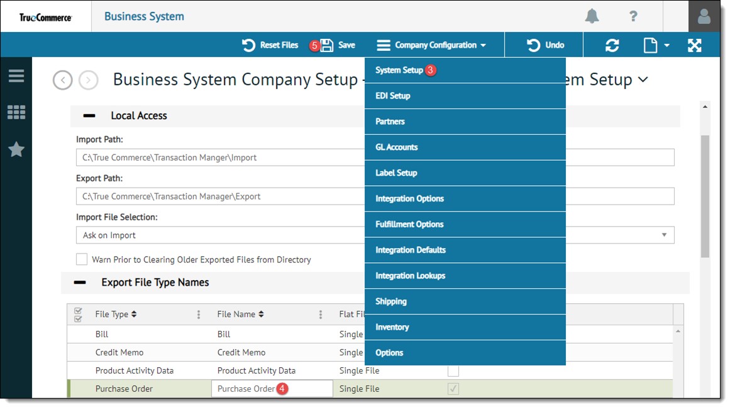Save the company setup
Viewport: 730px width, 408px height.
pos(338,45)
